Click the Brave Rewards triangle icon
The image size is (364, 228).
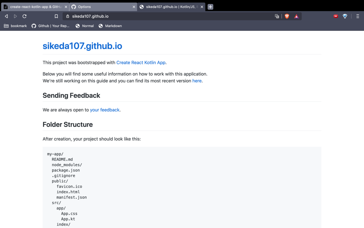pos(296,16)
